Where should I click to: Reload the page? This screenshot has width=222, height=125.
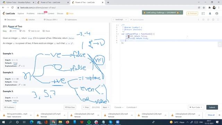(x=12, y=8)
